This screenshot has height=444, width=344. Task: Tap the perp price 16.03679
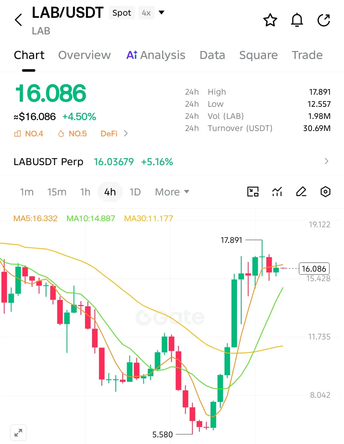114,162
